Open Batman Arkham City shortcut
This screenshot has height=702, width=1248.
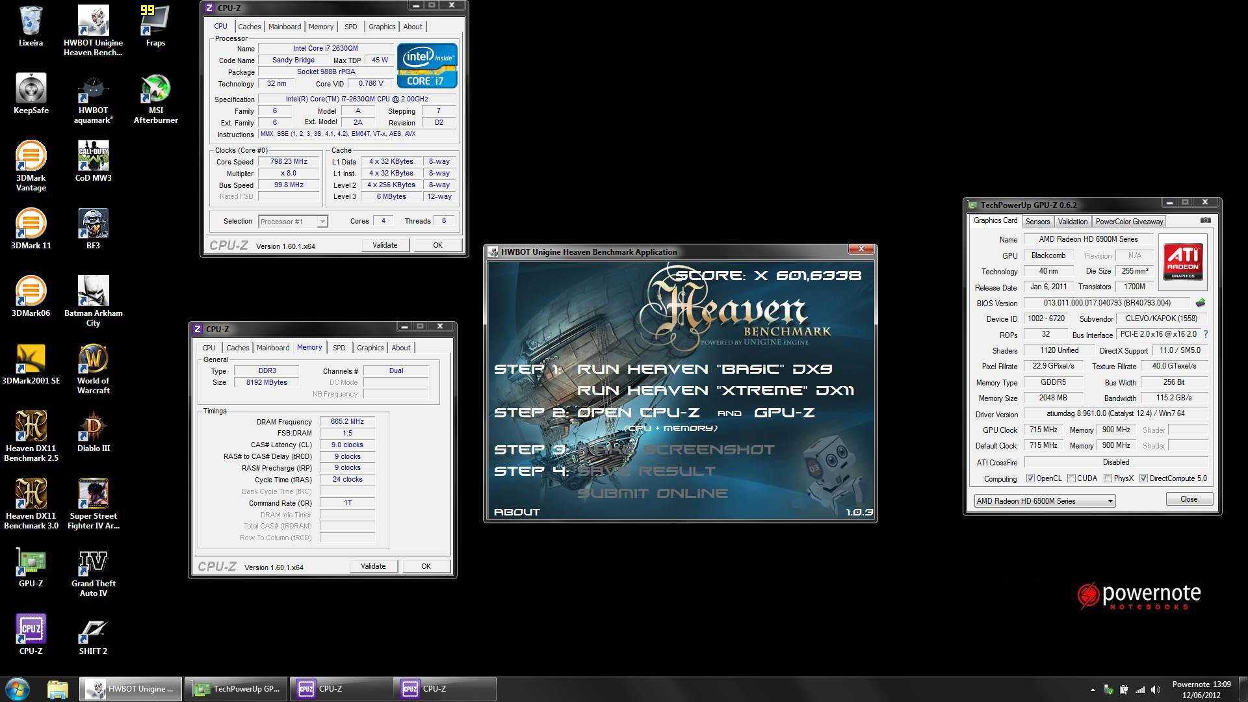click(93, 302)
